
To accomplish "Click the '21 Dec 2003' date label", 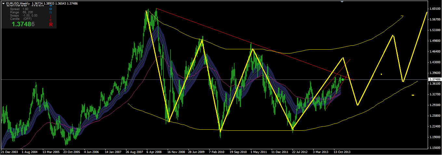I will tap(10, 152).
